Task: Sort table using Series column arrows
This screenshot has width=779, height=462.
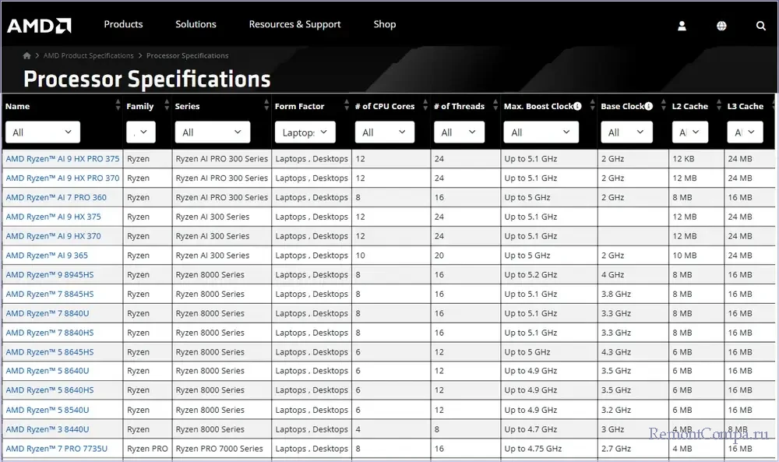Action: 266,106
